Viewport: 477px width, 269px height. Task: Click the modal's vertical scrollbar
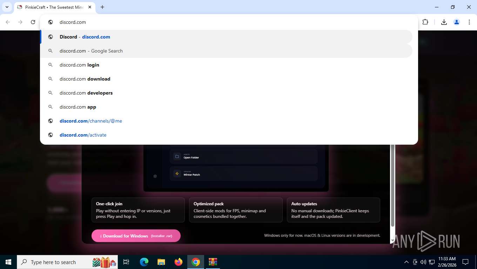[393, 186]
